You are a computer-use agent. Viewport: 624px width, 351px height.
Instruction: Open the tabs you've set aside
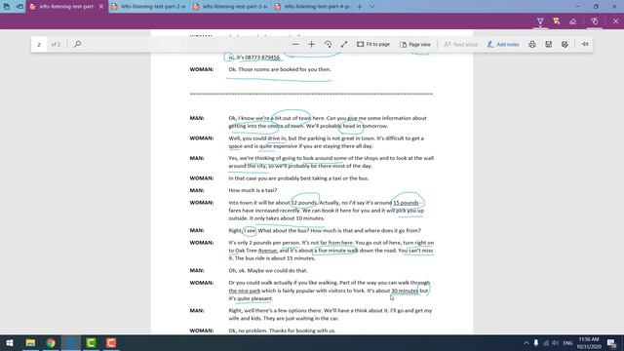(7, 7)
